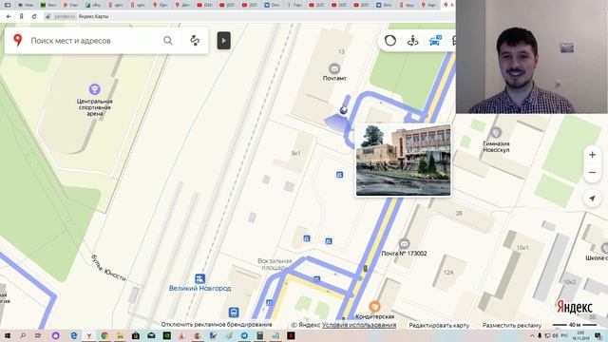
Task: Click the panorama viewpoint marker near Почтамт
Action: click(x=343, y=110)
